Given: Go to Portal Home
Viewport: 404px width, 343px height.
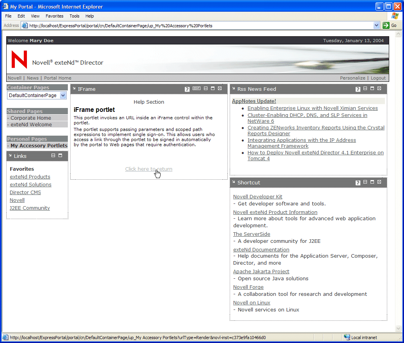Looking at the screenshot, I should pyautogui.click(x=57, y=78).
